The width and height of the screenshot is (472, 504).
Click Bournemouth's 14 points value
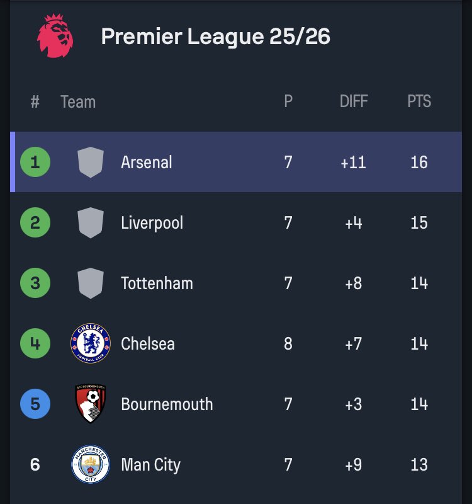point(419,404)
